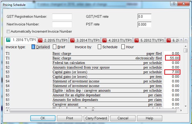Viewport: 192px width, 124px height.
Task: Enable Automatically Increment Invoice Number
Action: coord(8,32)
